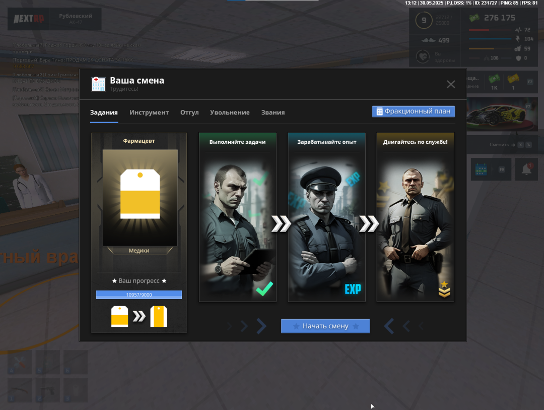Click the Фармацевт rank badge card
Image resolution: width=544 pixels, height=410 pixels.
(140, 197)
